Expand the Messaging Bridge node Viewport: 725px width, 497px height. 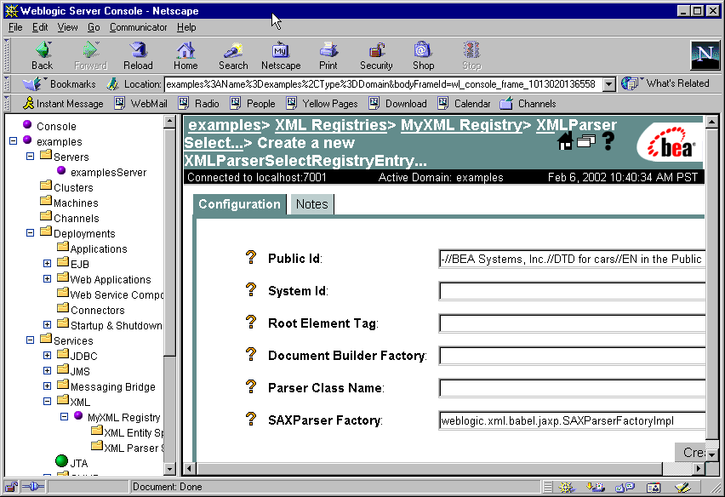(47, 386)
